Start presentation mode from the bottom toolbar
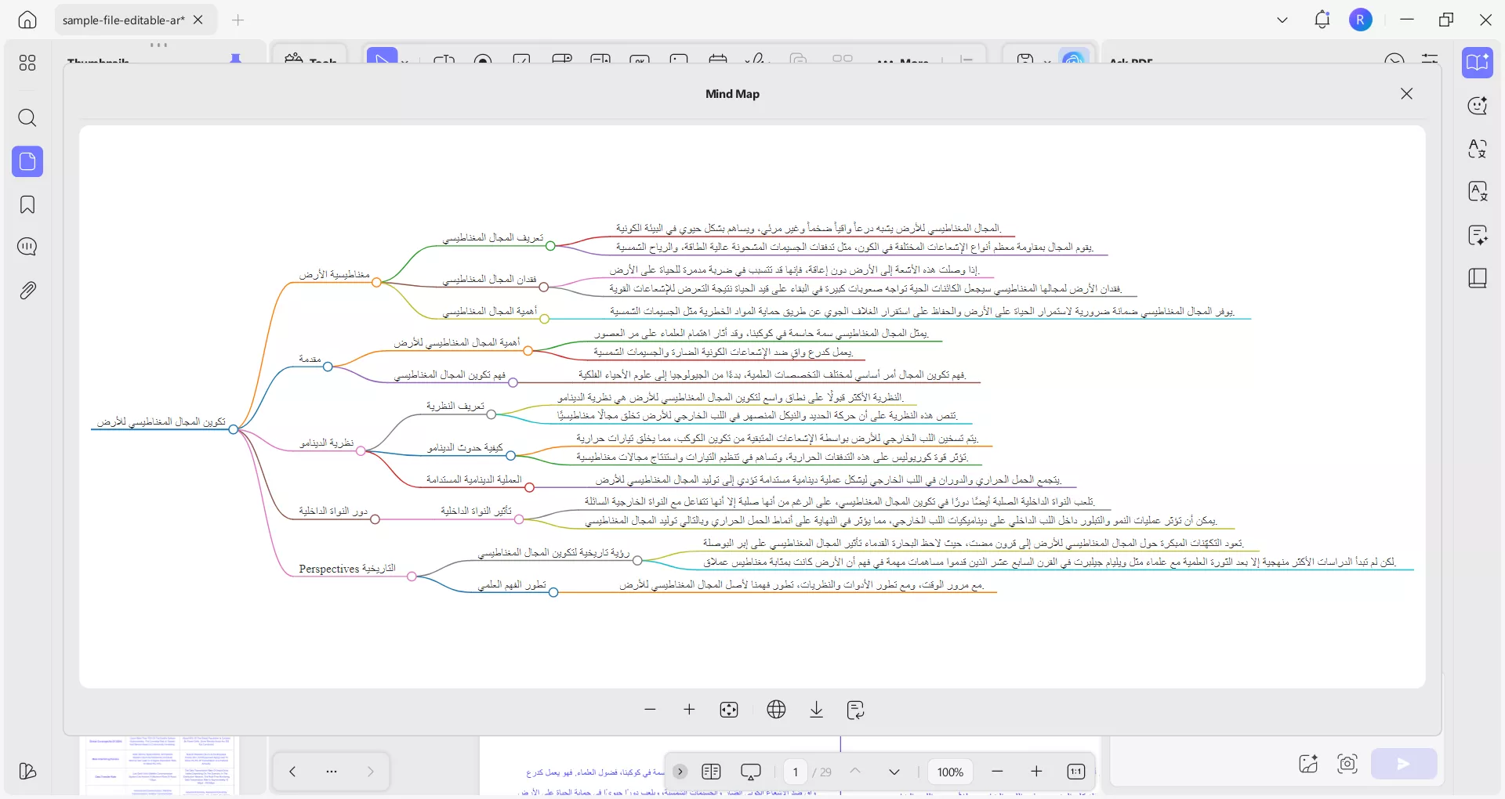1505x799 pixels. (751, 772)
